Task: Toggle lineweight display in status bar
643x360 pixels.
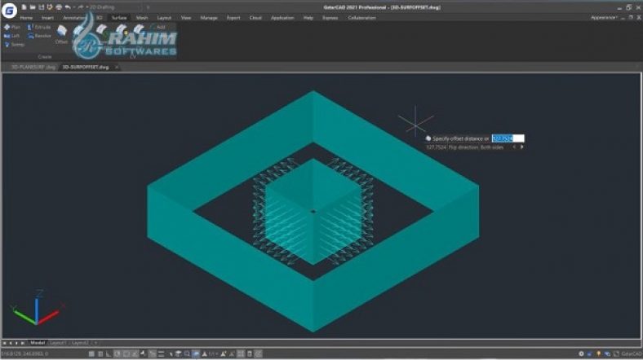Action: 161,353
